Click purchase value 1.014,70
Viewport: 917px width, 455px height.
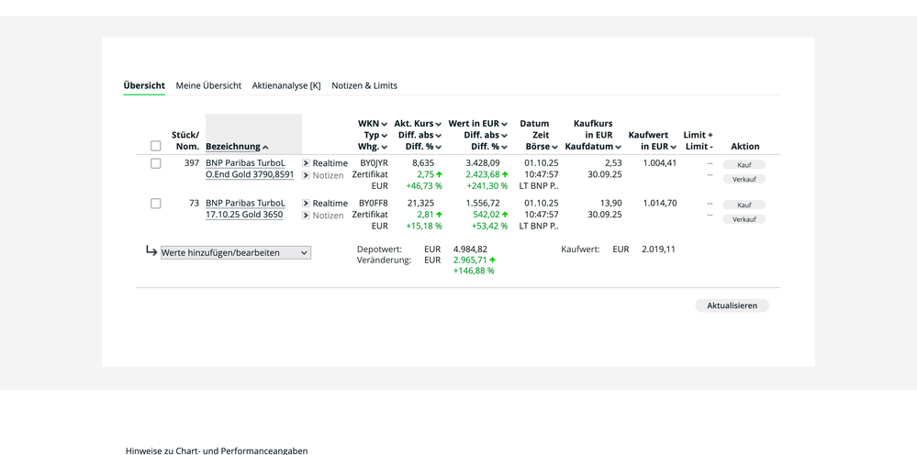tap(660, 204)
